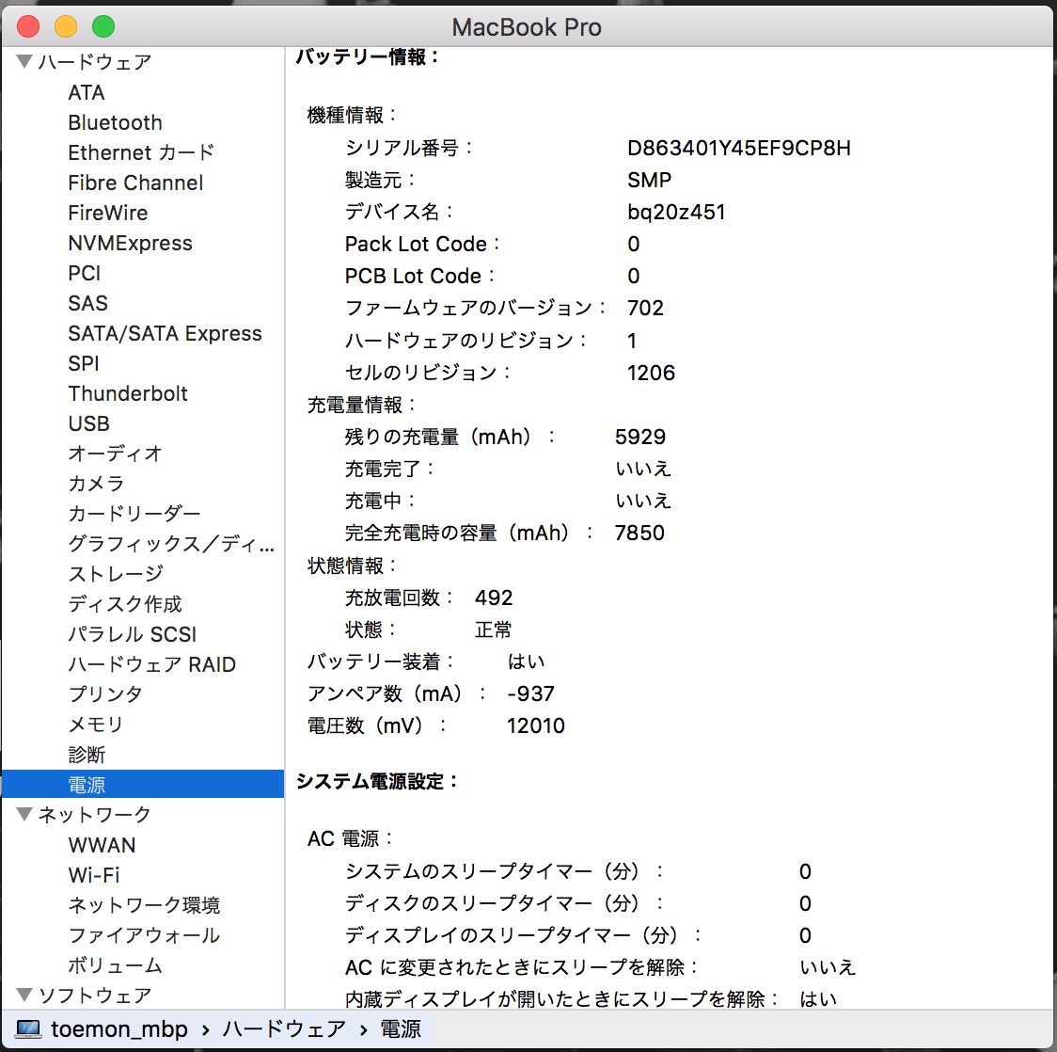Click the voltage value 12010

[536, 725]
